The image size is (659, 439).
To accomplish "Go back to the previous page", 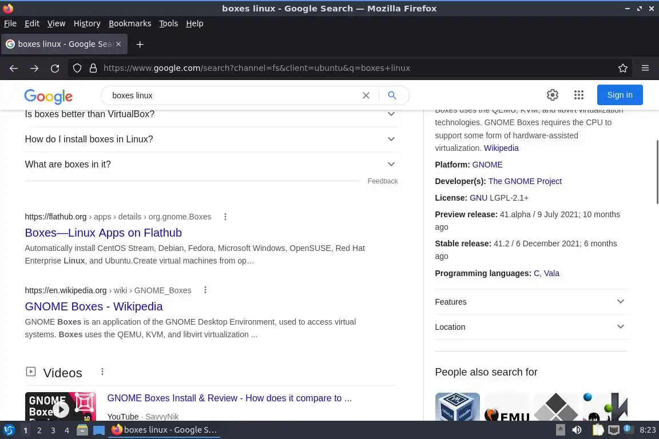I will click(x=14, y=68).
